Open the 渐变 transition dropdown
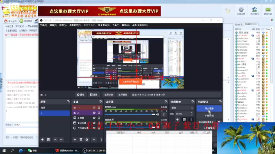Screen dimensions: 275x154 [x=182, y=108]
